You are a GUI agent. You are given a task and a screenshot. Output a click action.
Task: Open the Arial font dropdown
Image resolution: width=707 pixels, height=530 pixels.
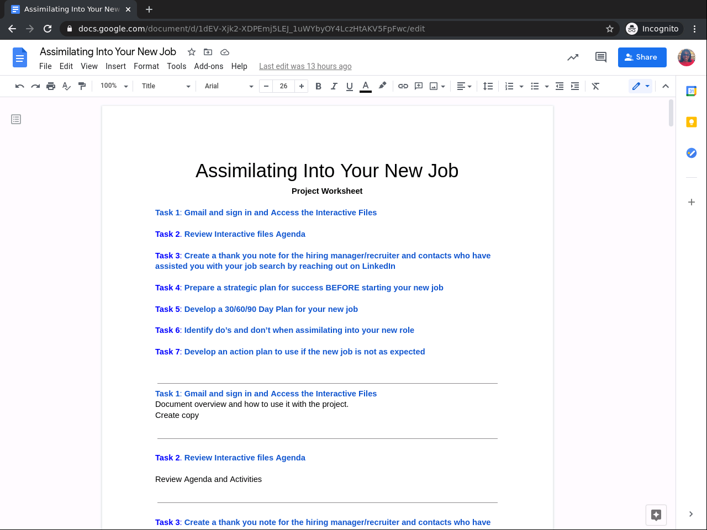pos(229,86)
